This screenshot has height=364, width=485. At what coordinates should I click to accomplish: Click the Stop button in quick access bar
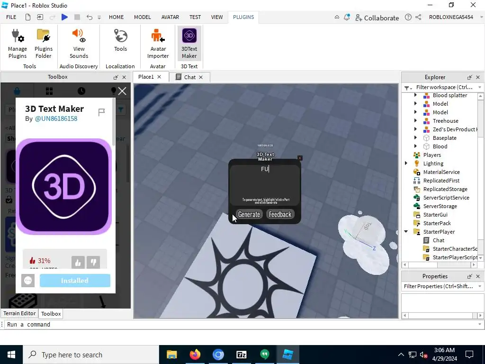tap(77, 17)
